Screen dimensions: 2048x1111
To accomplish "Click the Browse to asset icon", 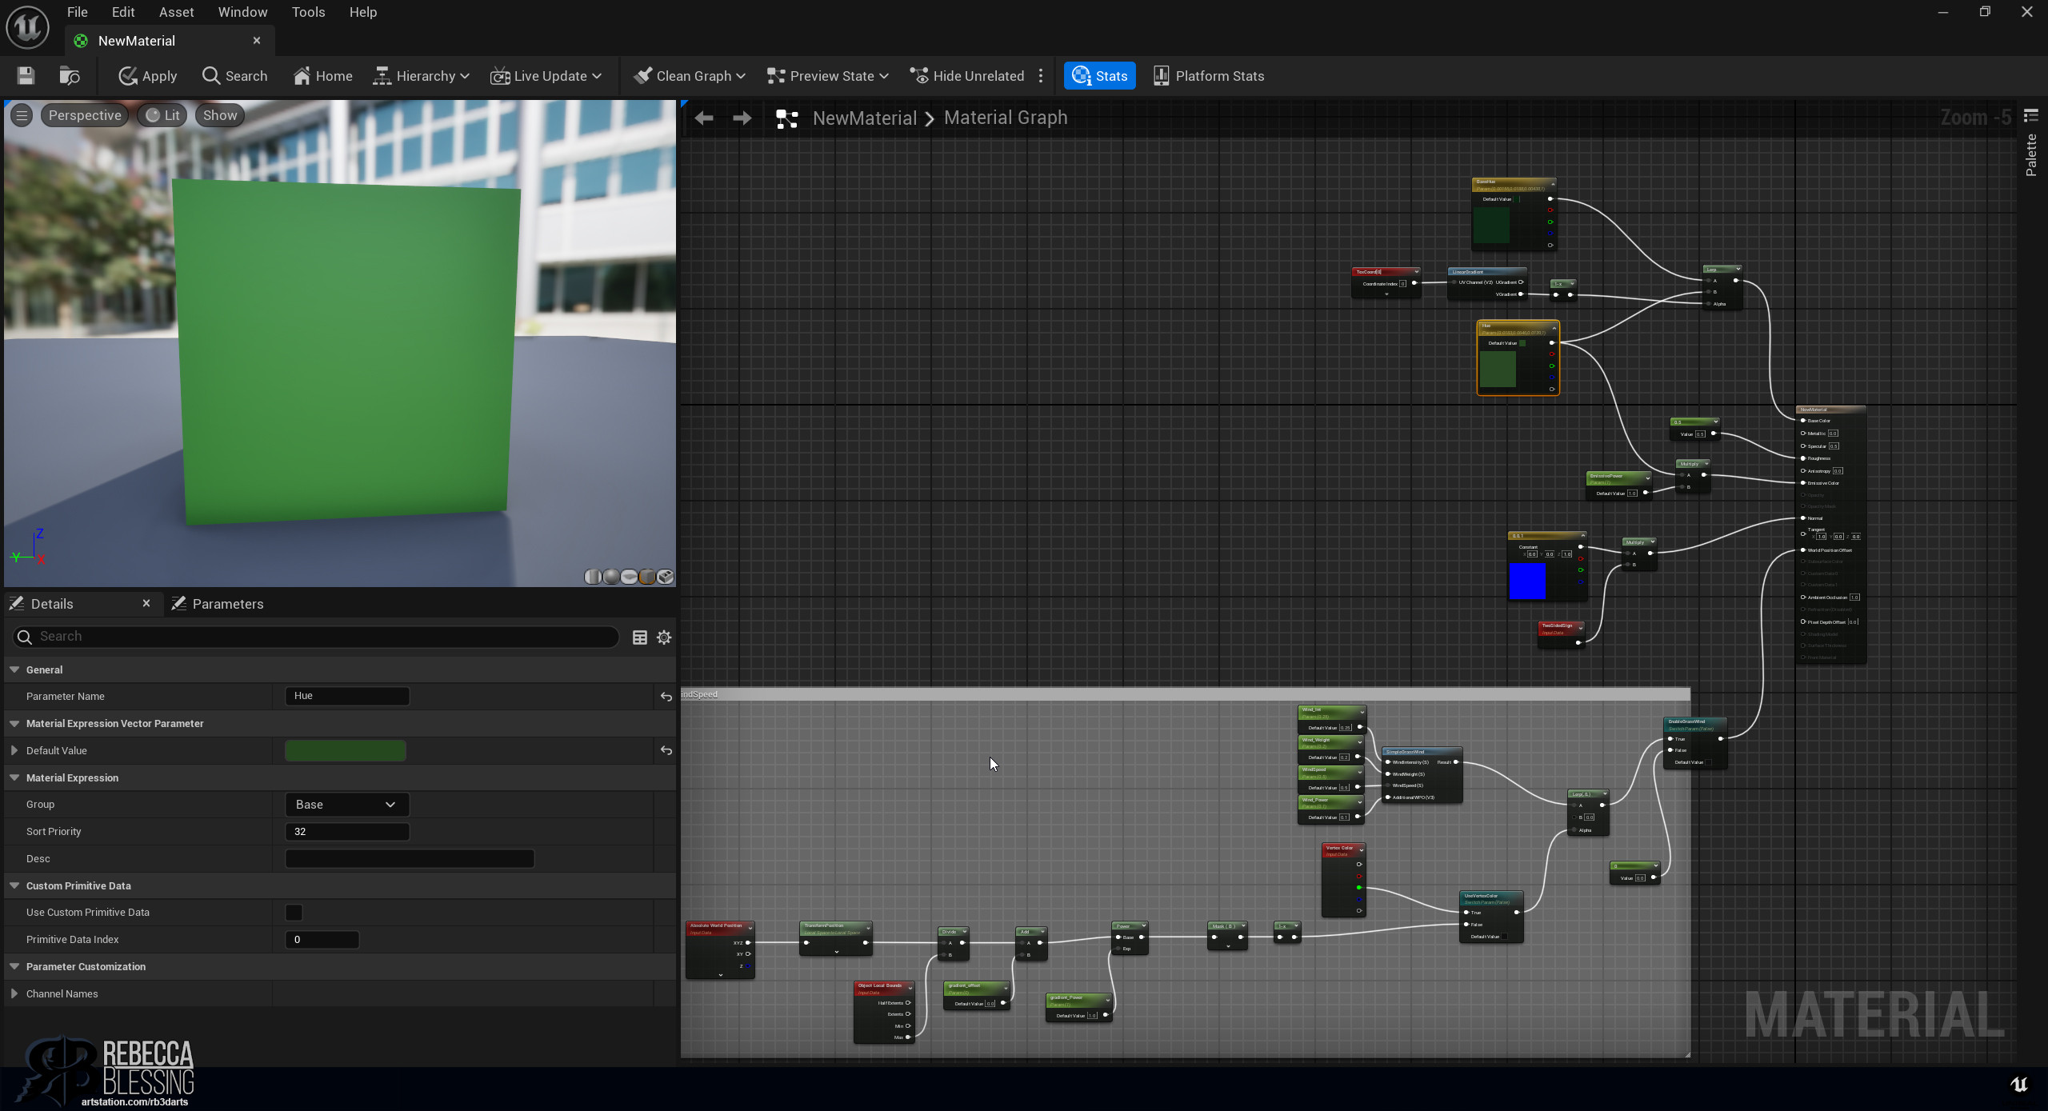I will (70, 76).
